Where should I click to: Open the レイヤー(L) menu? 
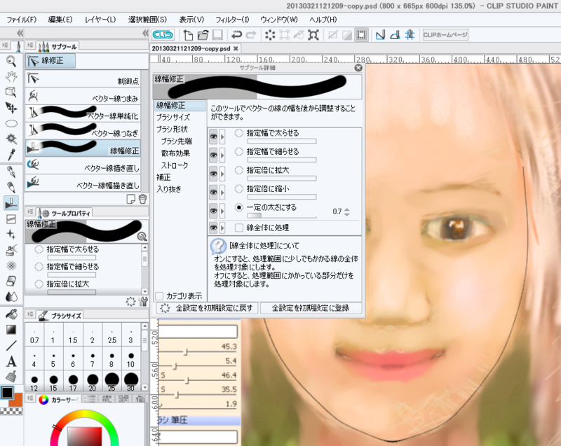(100, 20)
